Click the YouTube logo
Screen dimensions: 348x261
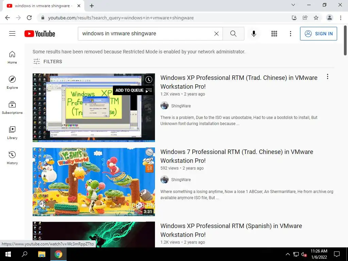40,34
